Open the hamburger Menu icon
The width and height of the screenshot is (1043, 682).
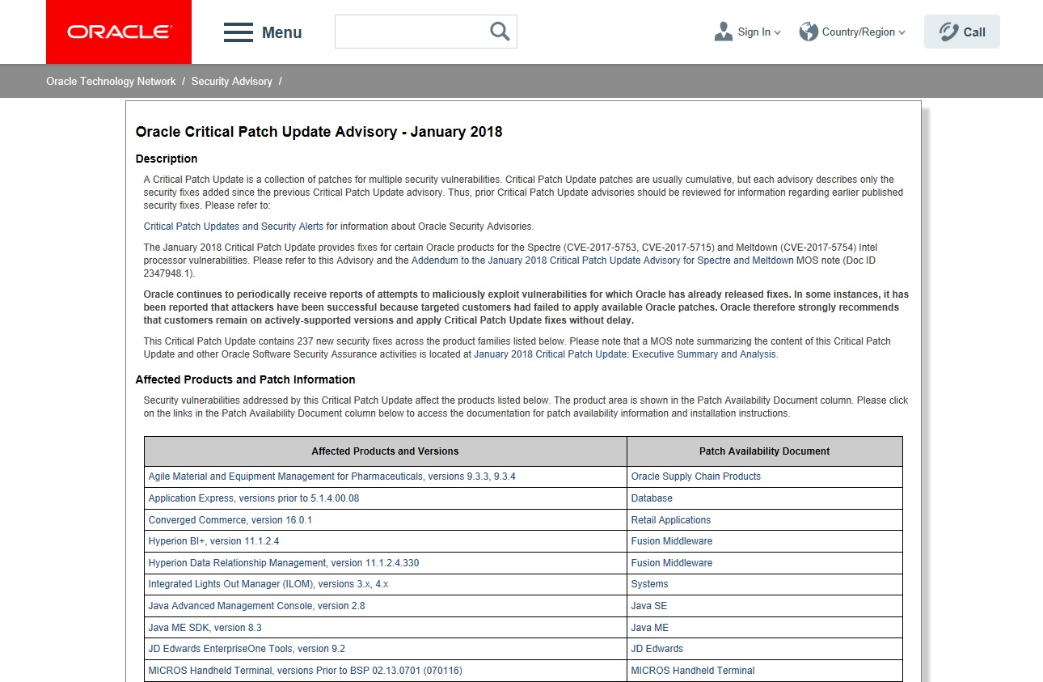(239, 32)
